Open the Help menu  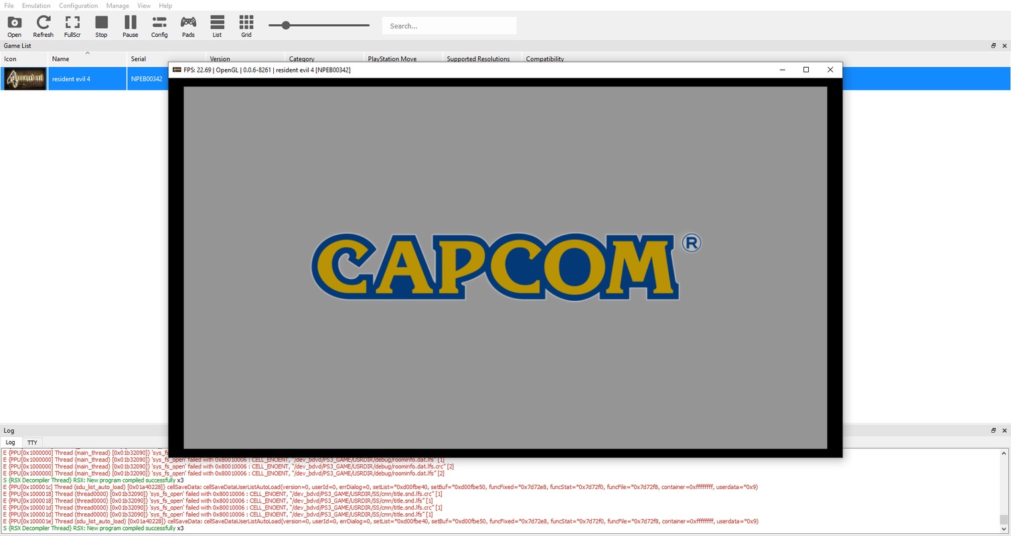[165, 5]
